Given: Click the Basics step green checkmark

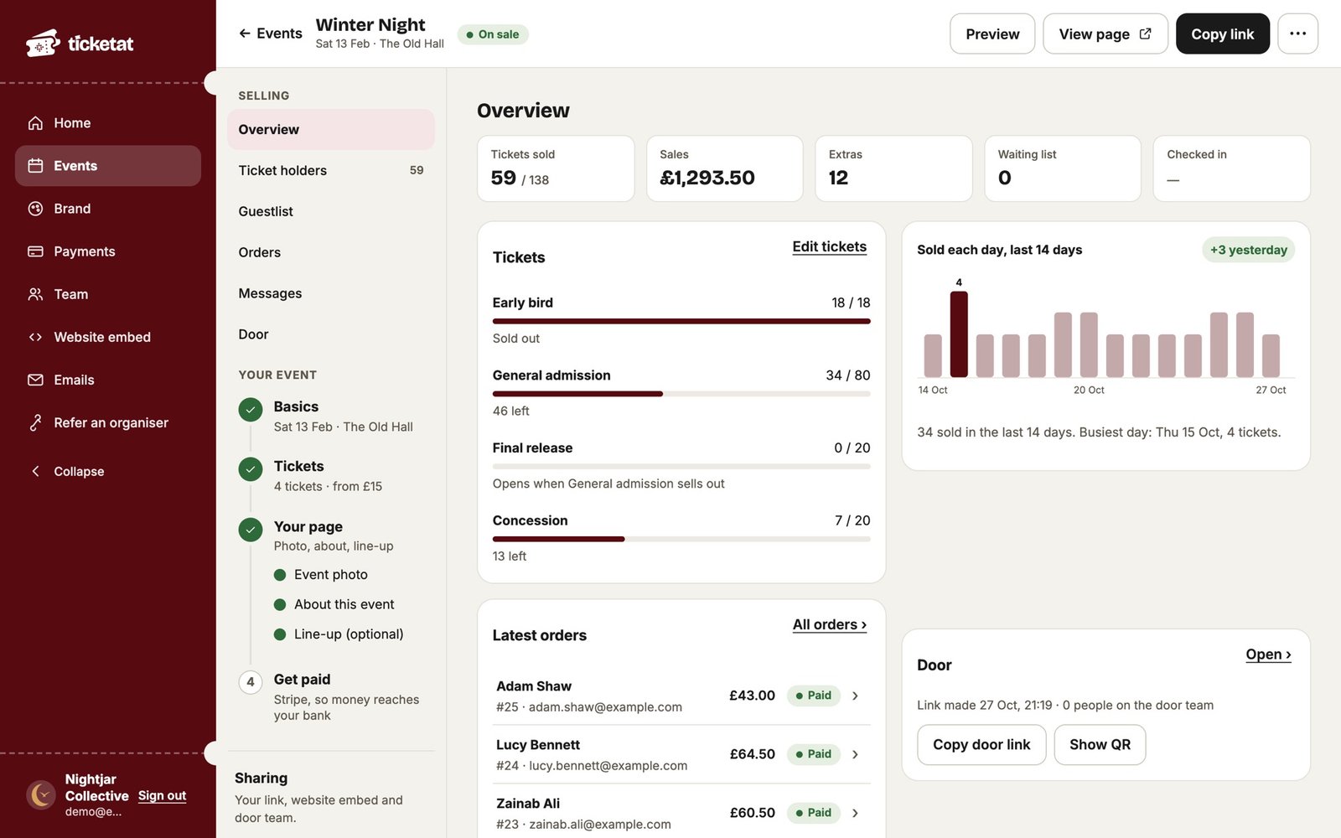Looking at the screenshot, I should coord(250,410).
